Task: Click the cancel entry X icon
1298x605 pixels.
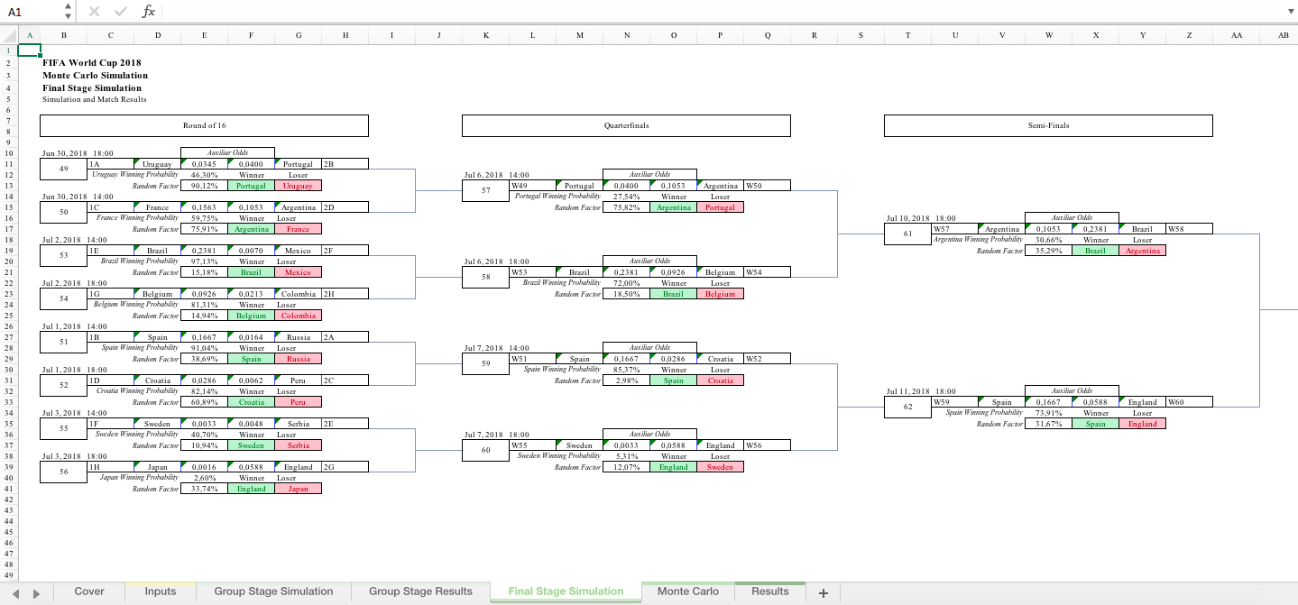Action: [x=95, y=12]
